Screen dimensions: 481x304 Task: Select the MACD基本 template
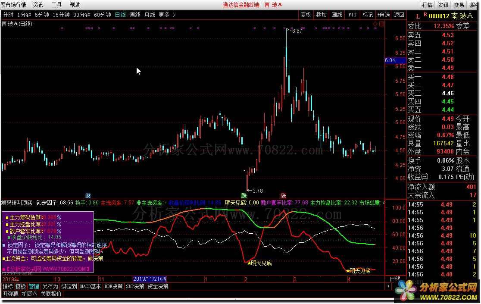tap(91, 286)
